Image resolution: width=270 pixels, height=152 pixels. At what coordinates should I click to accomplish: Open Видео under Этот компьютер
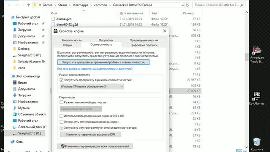point(22,83)
